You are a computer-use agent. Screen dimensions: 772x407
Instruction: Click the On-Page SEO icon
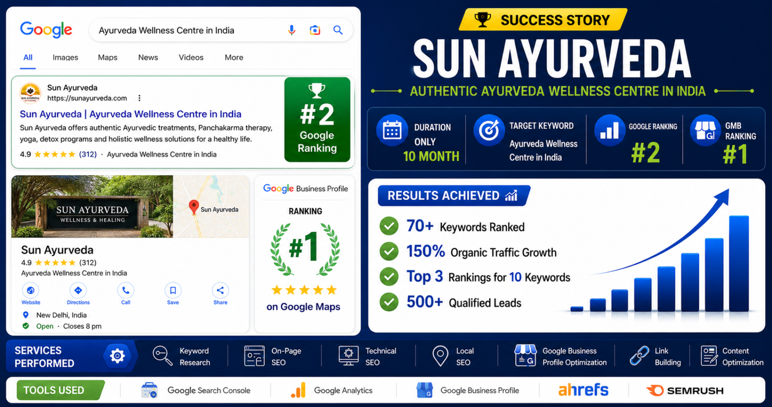click(x=254, y=356)
